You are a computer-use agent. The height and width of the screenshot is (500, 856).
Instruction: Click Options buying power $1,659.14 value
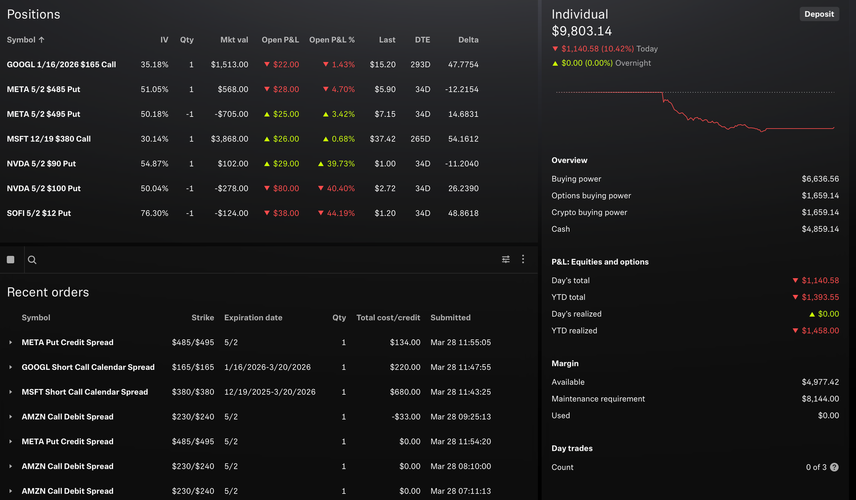coord(820,196)
